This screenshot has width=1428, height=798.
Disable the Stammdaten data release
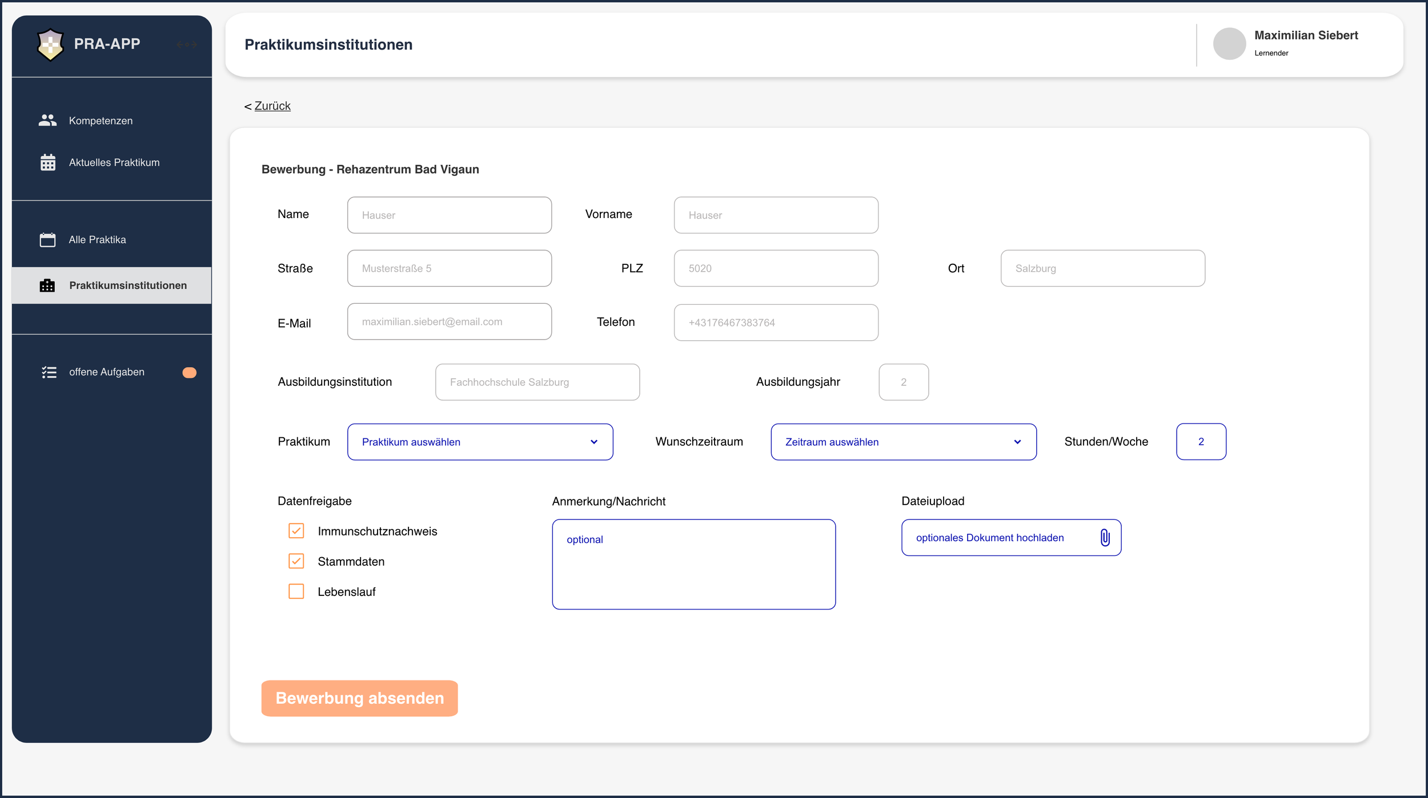pyautogui.click(x=296, y=561)
